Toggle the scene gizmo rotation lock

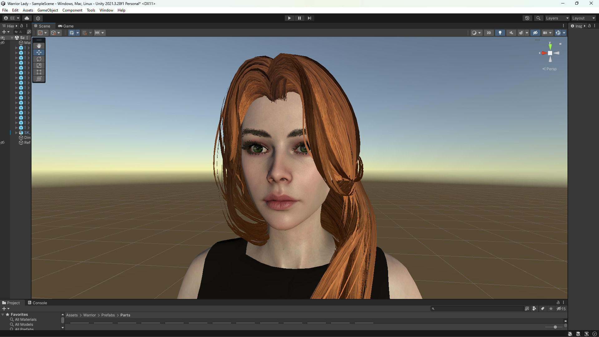click(x=560, y=44)
